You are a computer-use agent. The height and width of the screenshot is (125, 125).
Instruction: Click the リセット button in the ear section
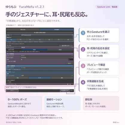[x=69, y=63]
